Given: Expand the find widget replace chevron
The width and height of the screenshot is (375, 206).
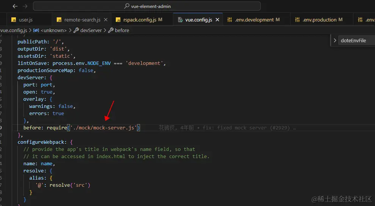Looking at the screenshot, I should click(335, 40).
